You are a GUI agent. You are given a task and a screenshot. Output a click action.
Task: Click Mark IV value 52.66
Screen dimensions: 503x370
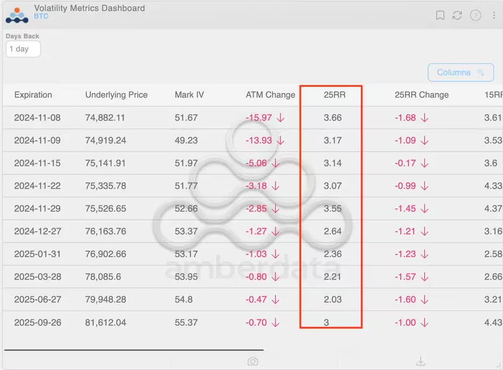click(x=186, y=209)
